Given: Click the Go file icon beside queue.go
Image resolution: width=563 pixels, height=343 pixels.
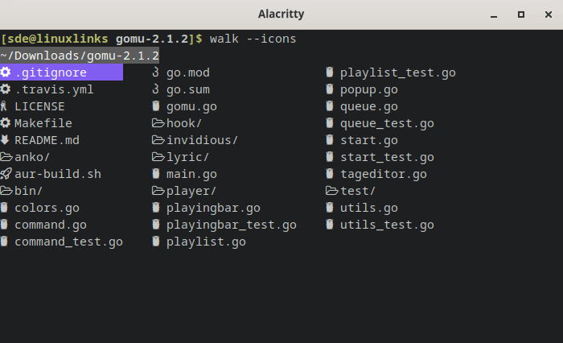Looking at the screenshot, I should click(x=330, y=106).
